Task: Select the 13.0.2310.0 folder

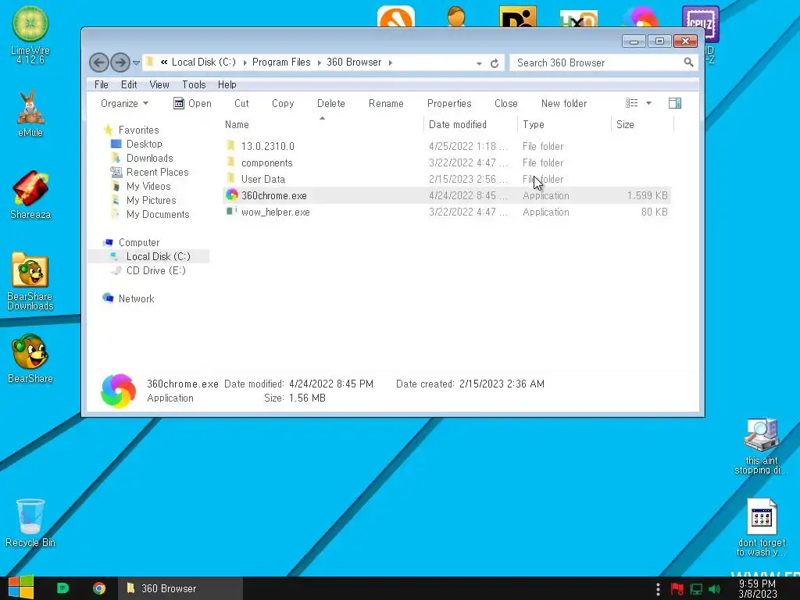Action: click(x=267, y=146)
